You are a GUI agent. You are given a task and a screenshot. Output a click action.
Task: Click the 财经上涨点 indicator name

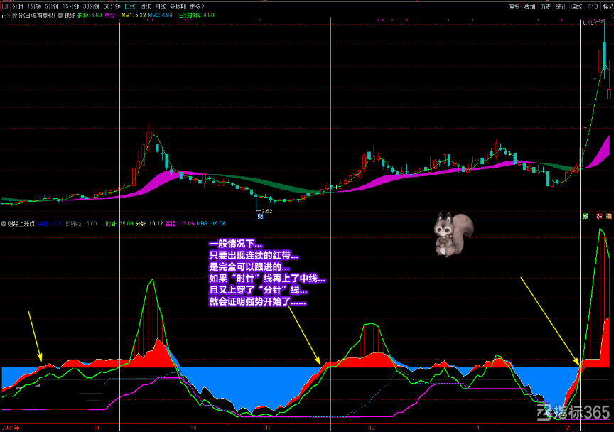[21, 224]
